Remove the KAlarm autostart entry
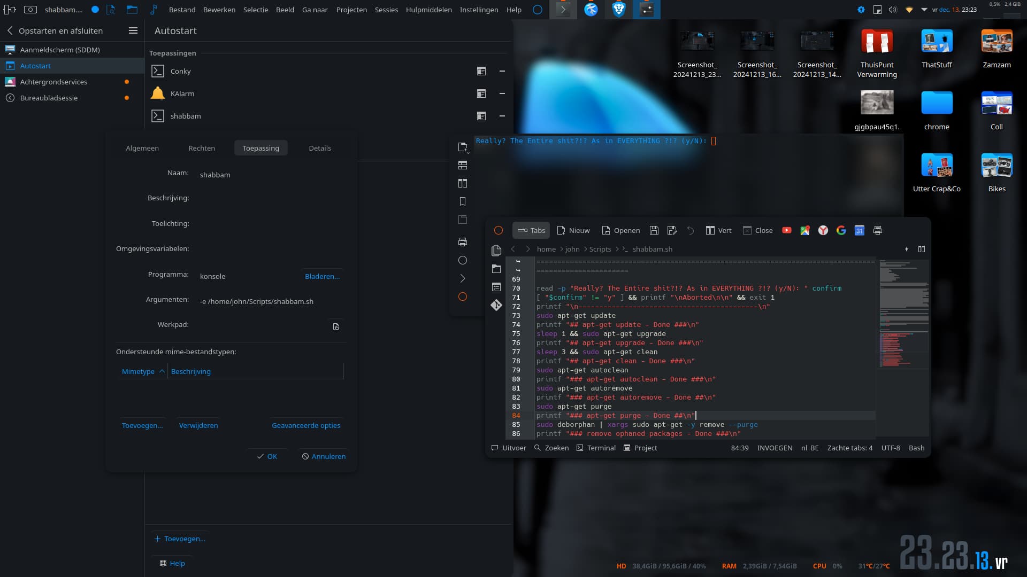This screenshot has height=577, width=1027. pyautogui.click(x=502, y=93)
